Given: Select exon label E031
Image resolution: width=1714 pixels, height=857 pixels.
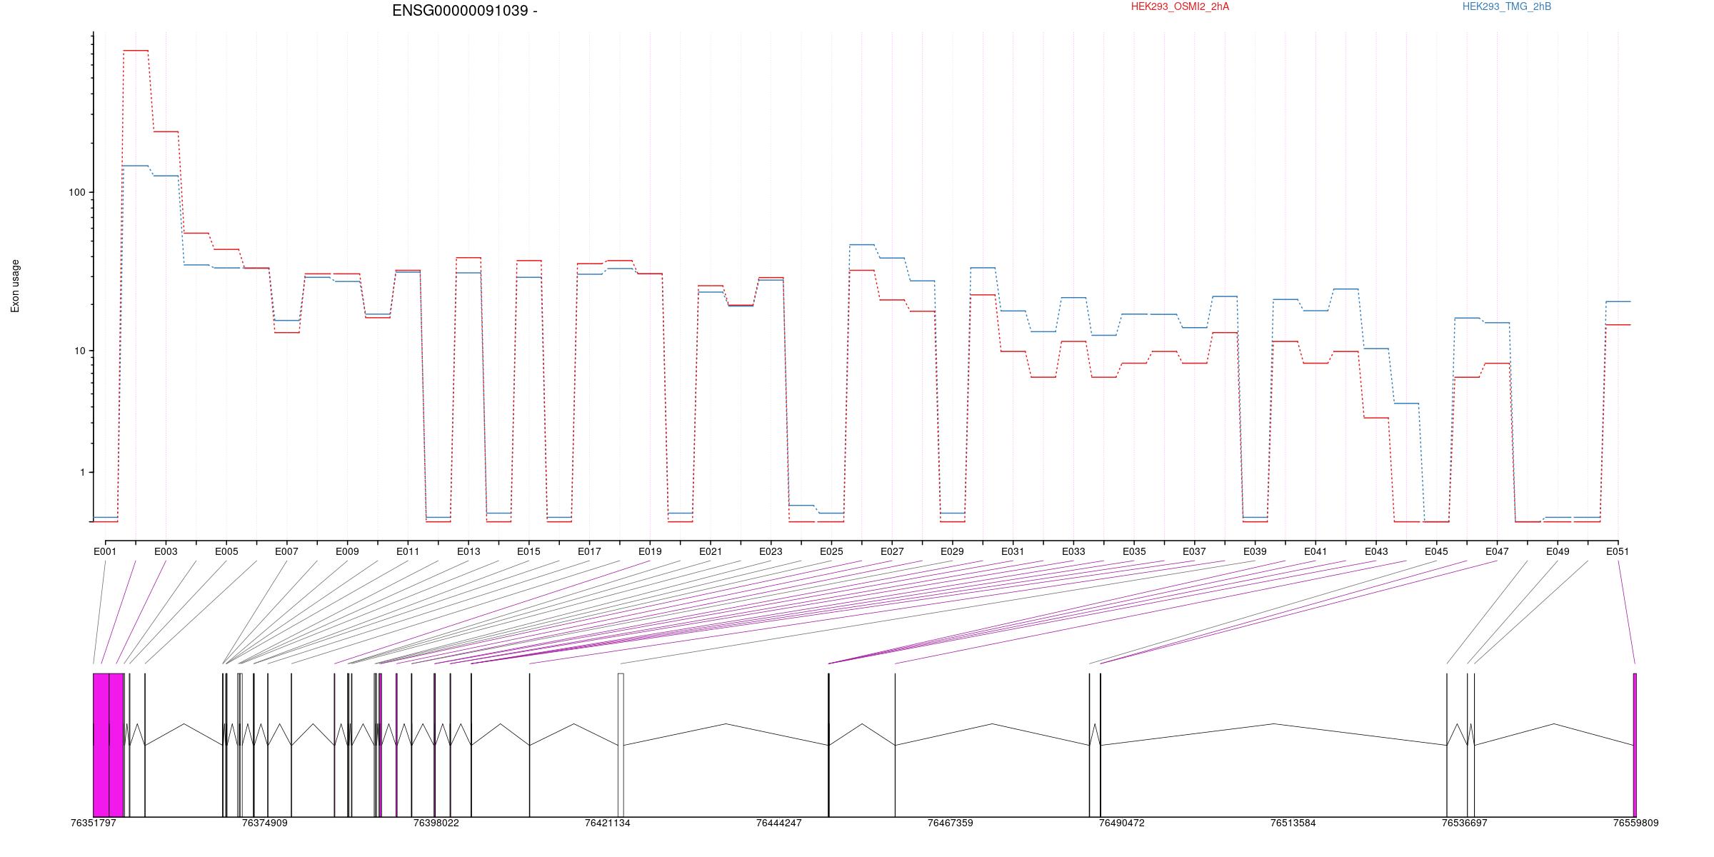Looking at the screenshot, I should click(1013, 551).
